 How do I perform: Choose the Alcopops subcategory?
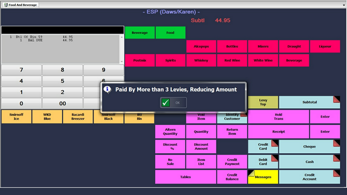click(x=201, y=46)
